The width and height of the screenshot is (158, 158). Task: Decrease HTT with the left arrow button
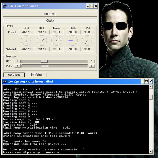[17, 61]
